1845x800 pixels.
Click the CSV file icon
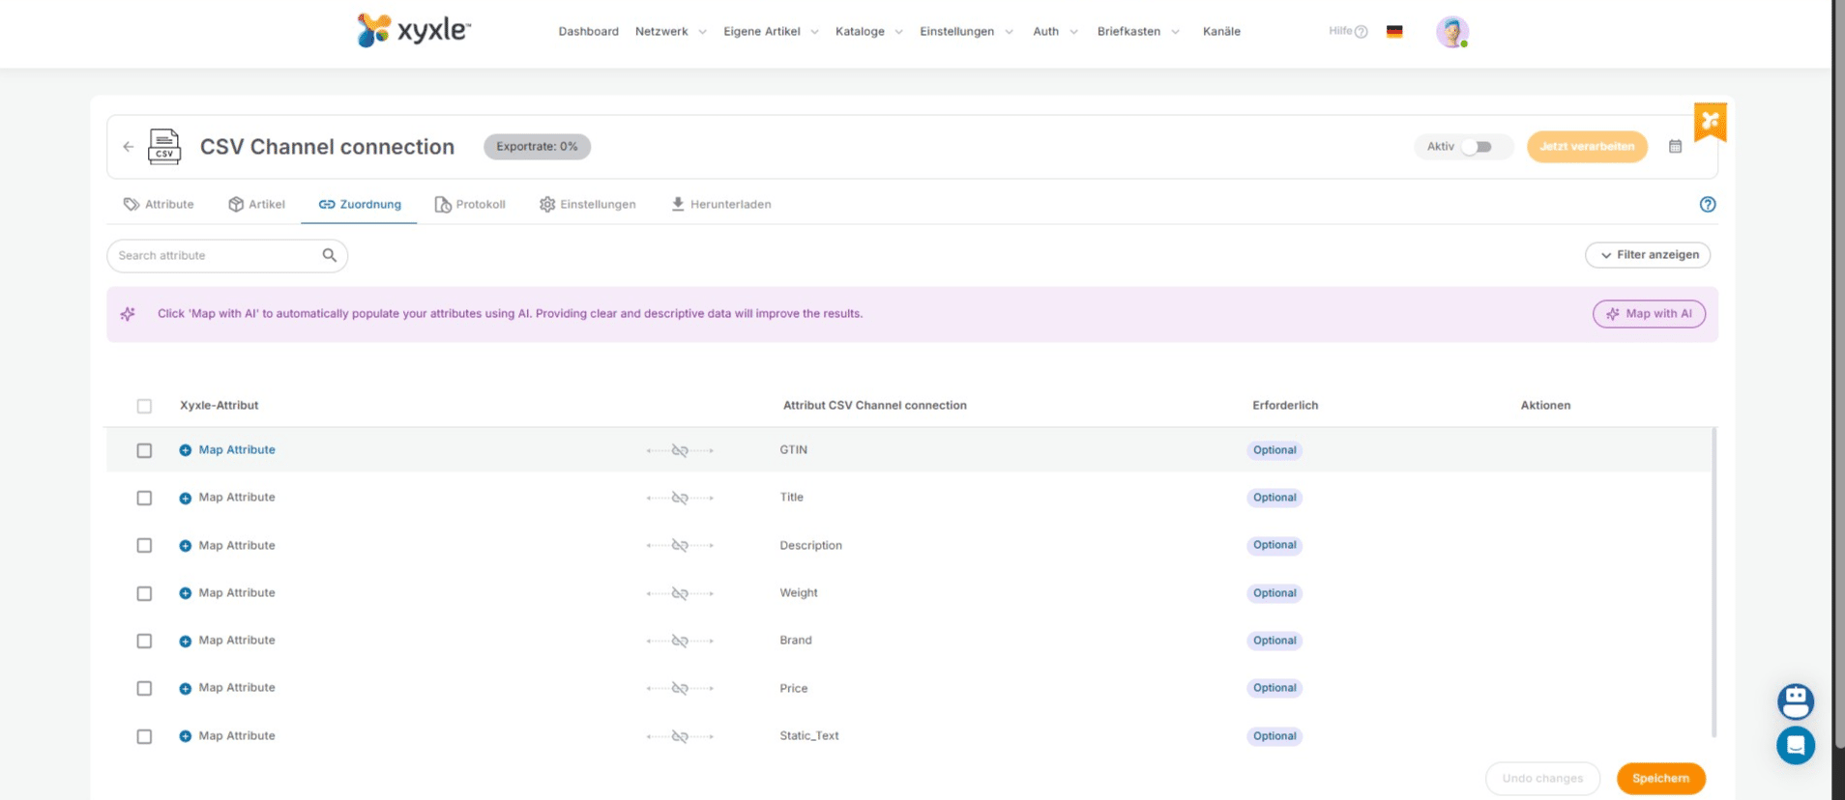click(x=164, y=147)
